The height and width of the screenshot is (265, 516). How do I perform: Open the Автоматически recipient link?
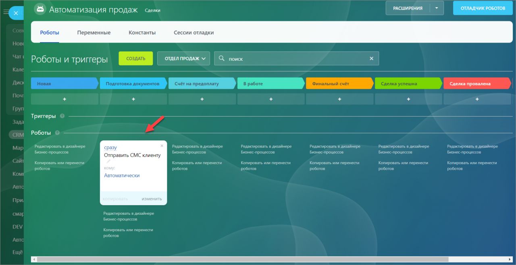pyautogui.click(x=122, y=175)
